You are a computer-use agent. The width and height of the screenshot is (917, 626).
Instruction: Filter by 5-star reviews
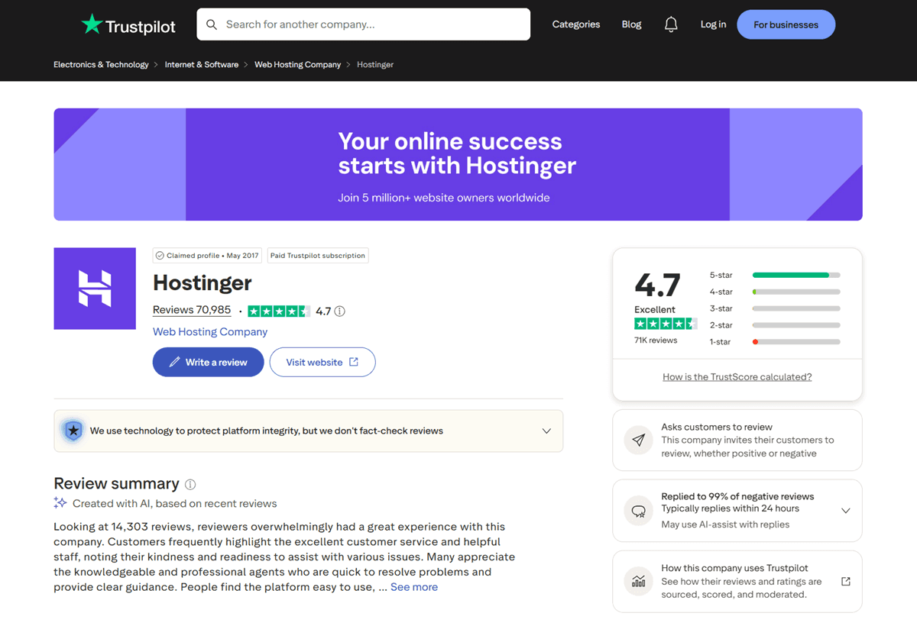(x=775, y=275)
